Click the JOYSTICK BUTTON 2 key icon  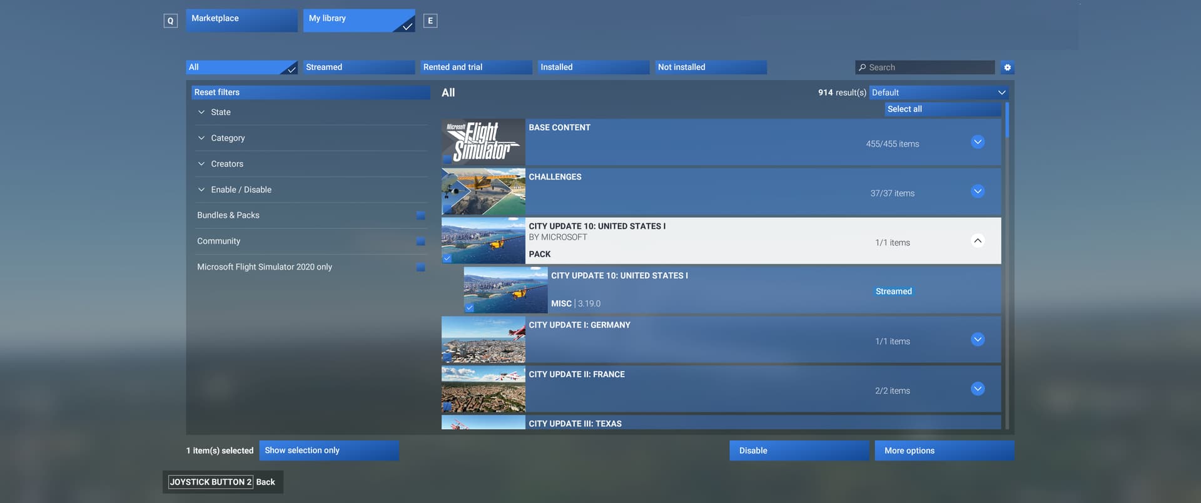[x=211, y=482]
